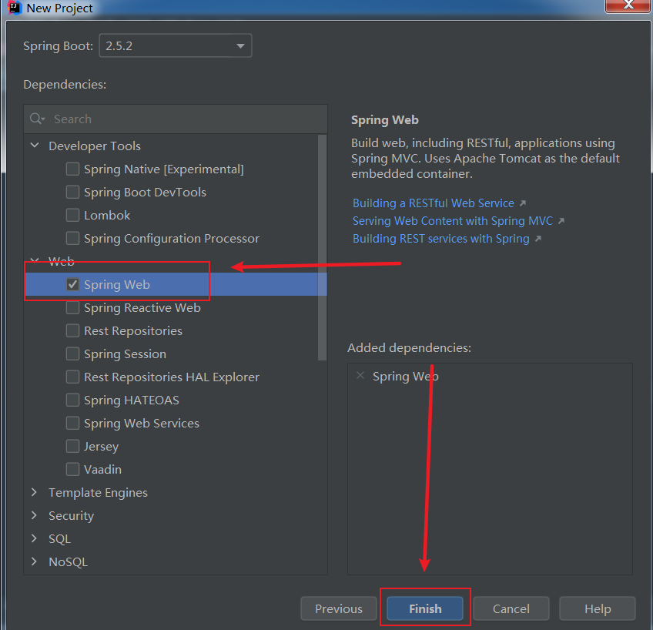The width and height of the screenshot is (653, 630).
Task: Enable Spring Configuration Processor
Action: point(72,239)
